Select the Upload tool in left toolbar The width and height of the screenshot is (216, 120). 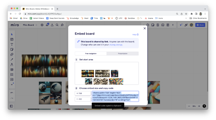tap(12, 79)
